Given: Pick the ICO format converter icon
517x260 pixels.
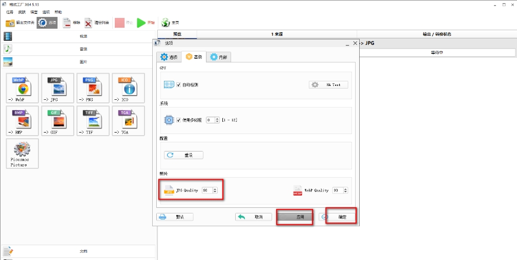Looking at the screenshot, I should click(x=128, y=88).
